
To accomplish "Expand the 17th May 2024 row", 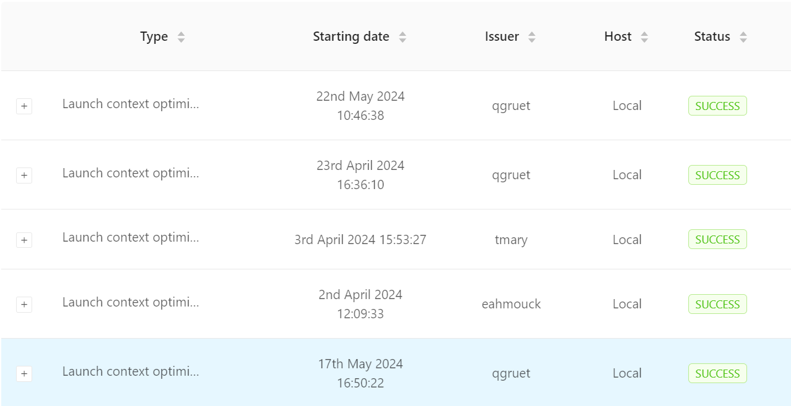I will coord(24,373).
